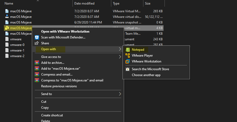
Task: Click the file icon of 265 KB macOS Mojave
Action: pyautogui.click(x=7, y=11)
